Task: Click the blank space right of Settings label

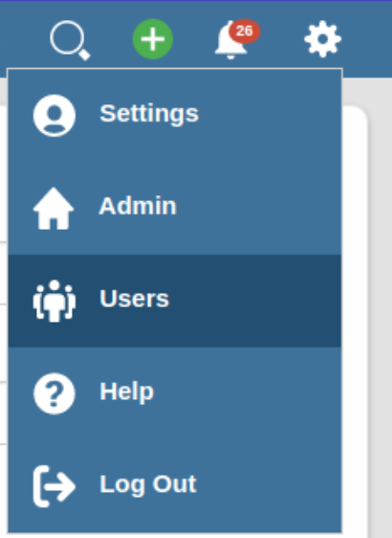Action: (x=270, y=116)
